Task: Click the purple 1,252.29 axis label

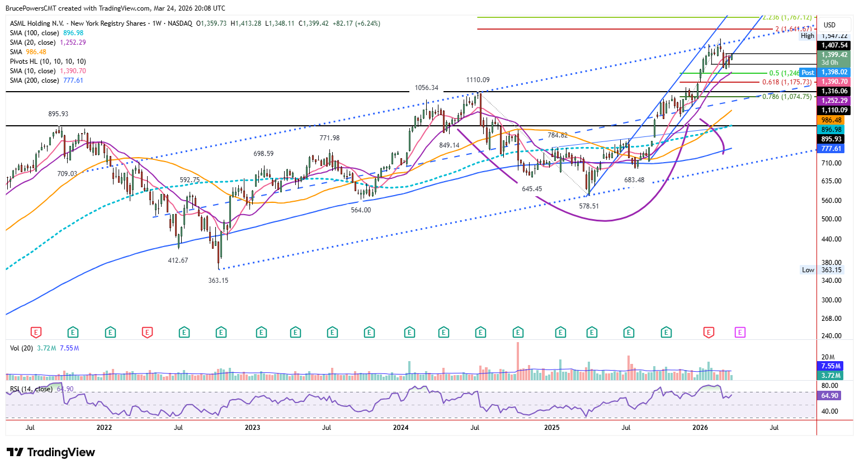Action: [x=834, y=101]
